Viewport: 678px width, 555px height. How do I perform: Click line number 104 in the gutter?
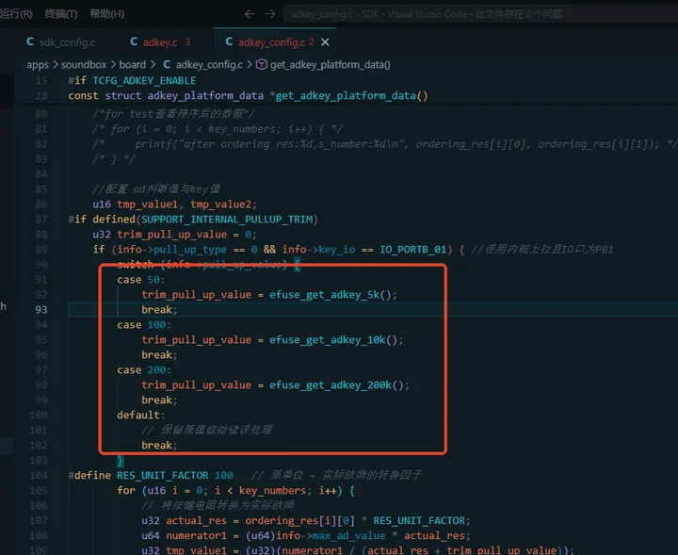tap(39, 476)
